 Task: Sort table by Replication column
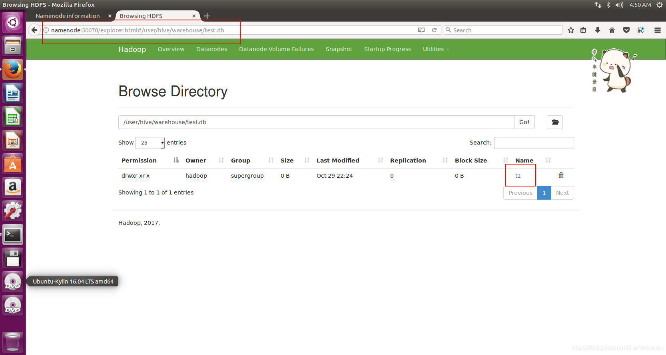click(x=419, y=160)
